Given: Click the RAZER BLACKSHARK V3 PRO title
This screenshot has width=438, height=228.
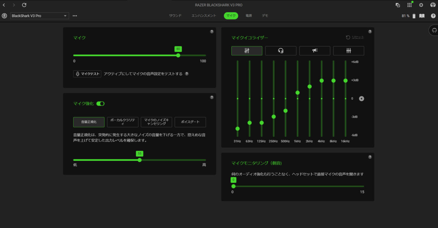Looking at the screenshot, I should pyautogui.click(x=219, y=5).
